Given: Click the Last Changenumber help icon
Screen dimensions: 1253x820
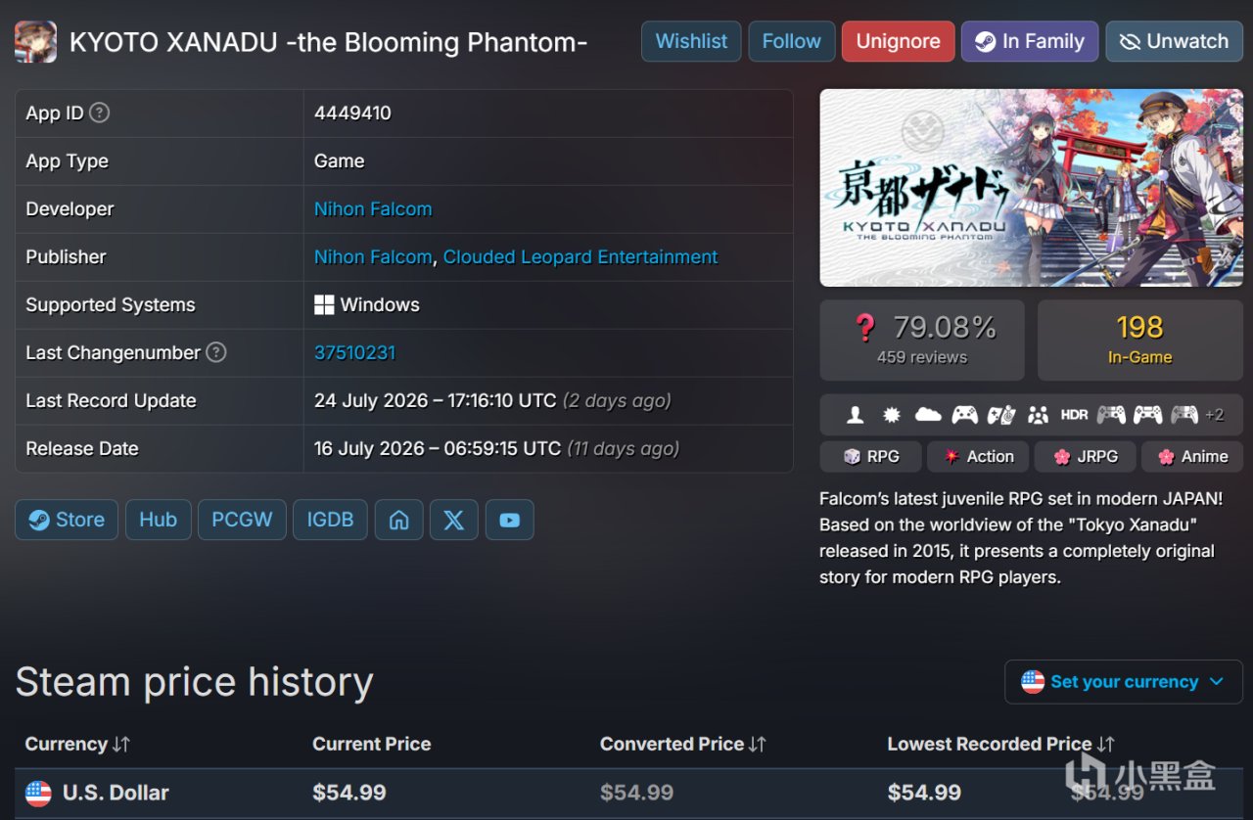Looking at the screenshot, I should (x=216, y=352).
